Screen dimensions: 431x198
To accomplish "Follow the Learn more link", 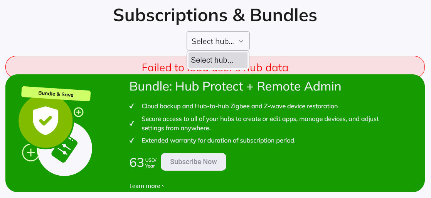I will point(146,186).
